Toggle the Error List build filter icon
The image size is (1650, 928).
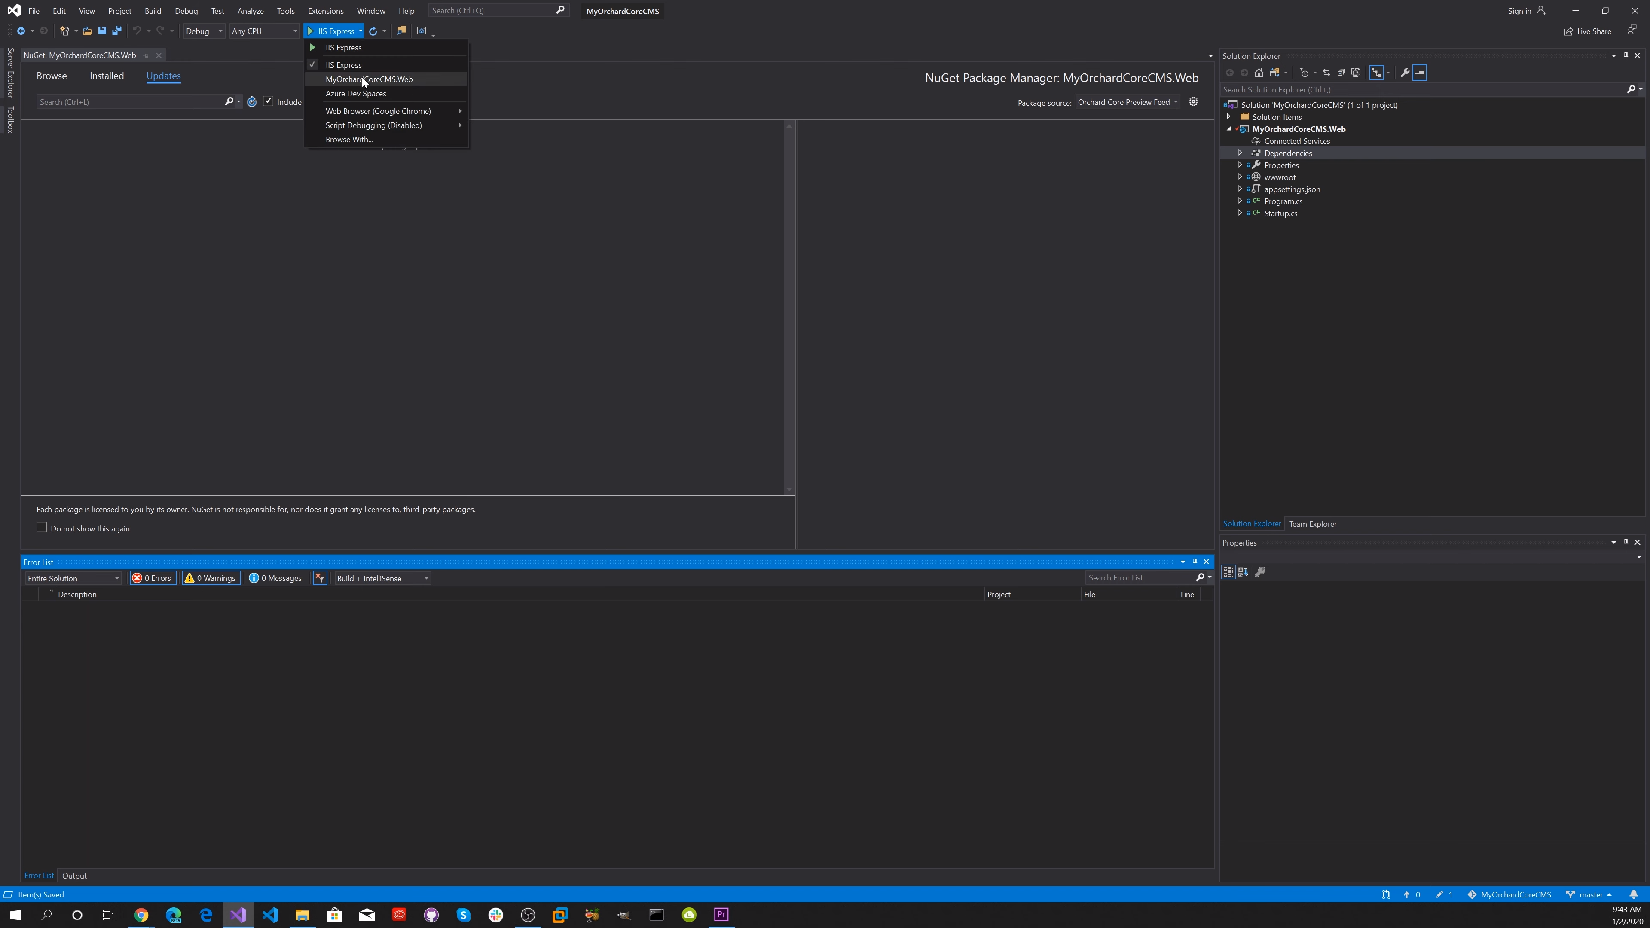[x=320, y=578]
